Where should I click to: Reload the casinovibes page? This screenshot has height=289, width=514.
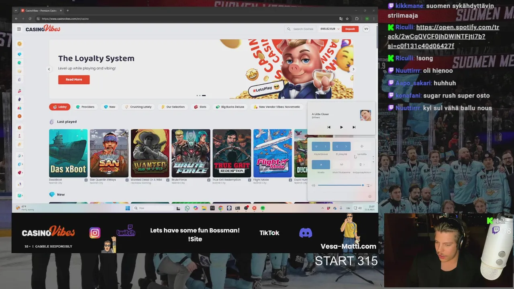30,19
